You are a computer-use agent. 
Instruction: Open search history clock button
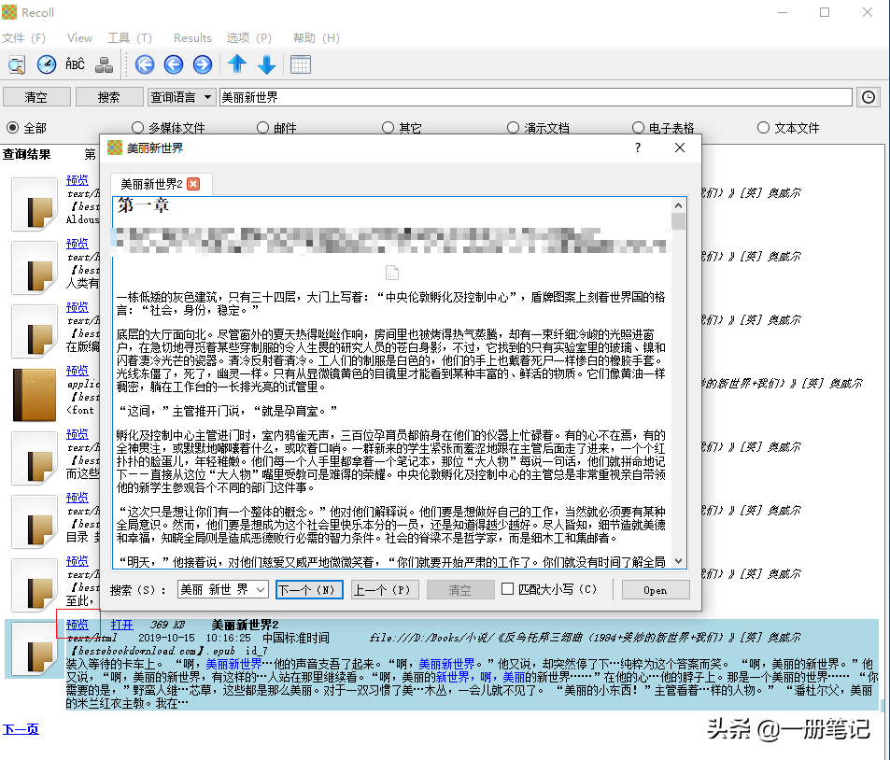coord(869,97)
